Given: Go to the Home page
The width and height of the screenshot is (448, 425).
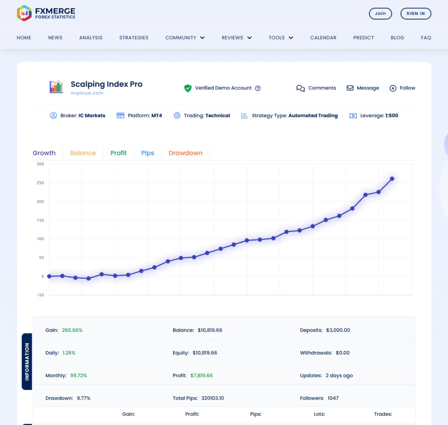Looking at the screenshot, I should click(x=24, y=38).
